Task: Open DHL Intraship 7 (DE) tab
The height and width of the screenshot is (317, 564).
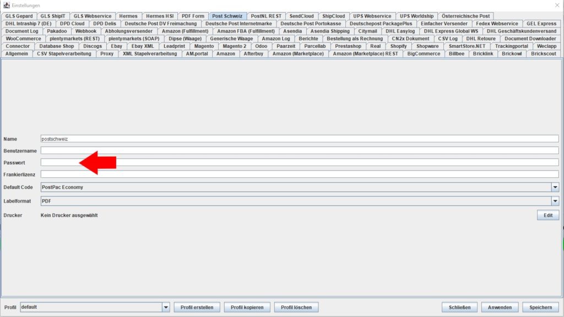Action: coord(29,24)
